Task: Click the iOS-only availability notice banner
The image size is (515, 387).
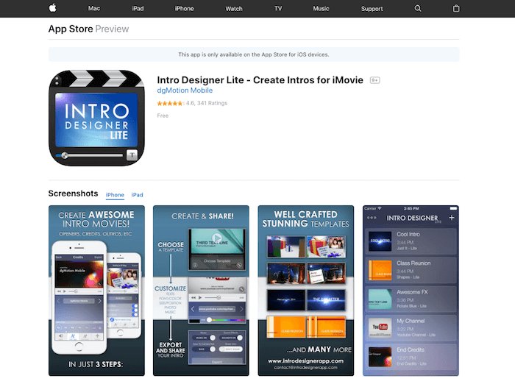Action: (254, 54)
